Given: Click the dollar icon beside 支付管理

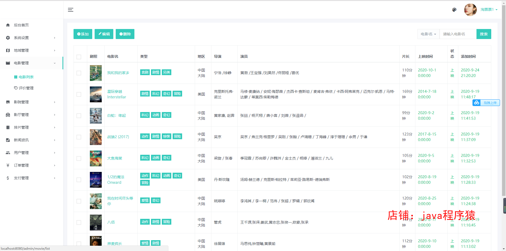Looking at the screenshot, I should coord(8,178).
